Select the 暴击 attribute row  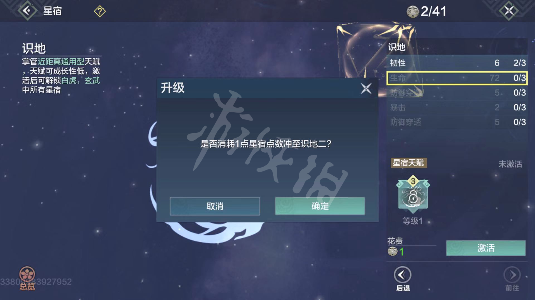(x=457, y=107)
